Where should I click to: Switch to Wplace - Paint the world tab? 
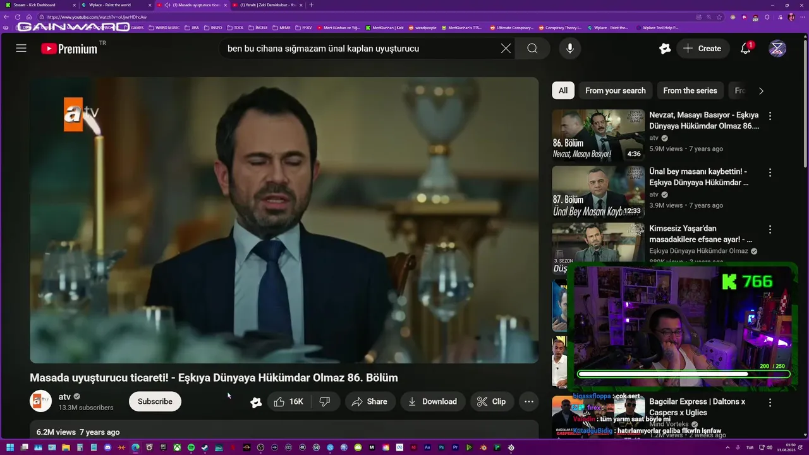click(116, 5)
